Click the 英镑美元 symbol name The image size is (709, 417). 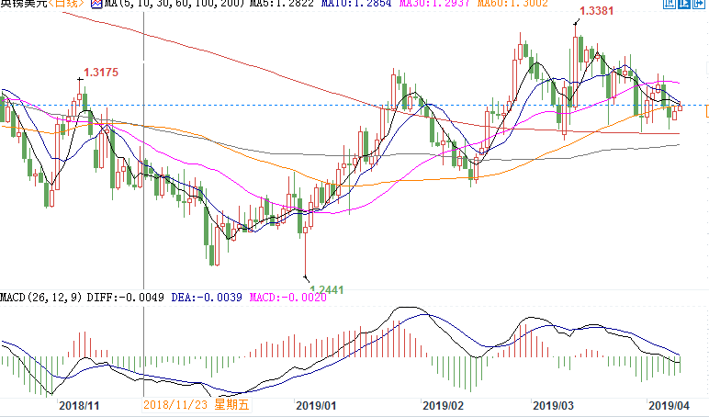pos(24,5)
